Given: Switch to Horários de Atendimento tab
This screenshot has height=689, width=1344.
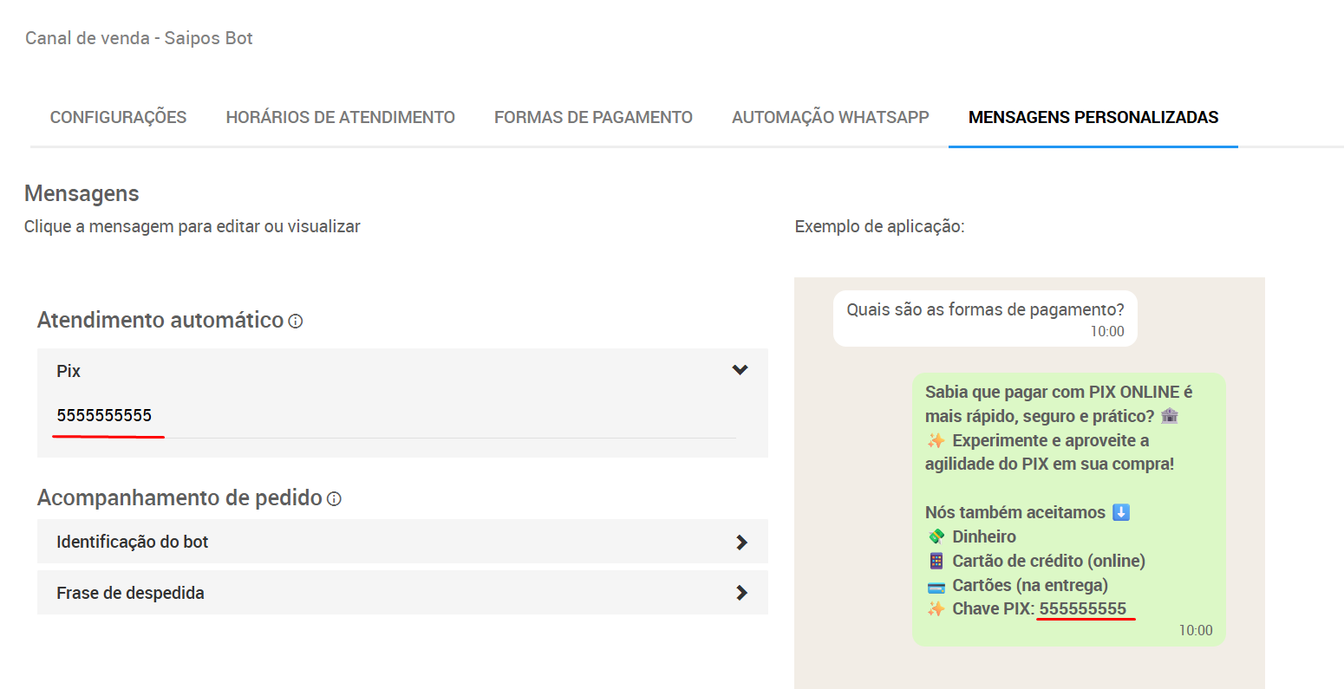Looking at the screenshot, I should (x=340, y=117).
